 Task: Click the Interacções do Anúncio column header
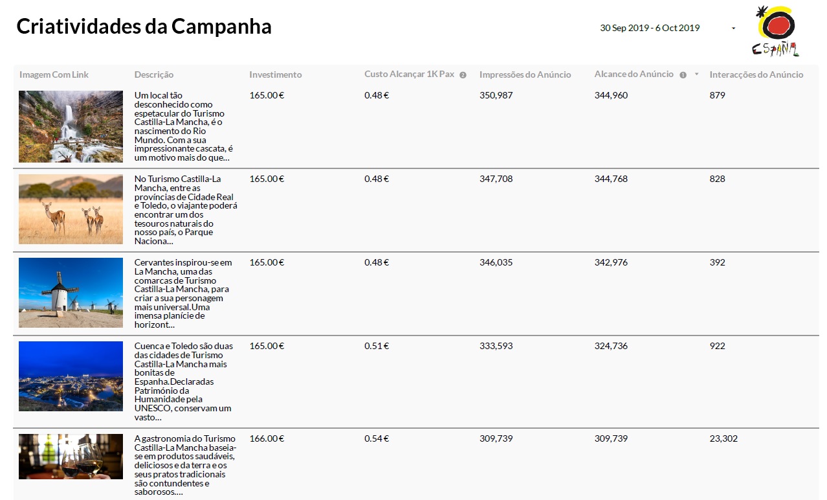(756, 74)
